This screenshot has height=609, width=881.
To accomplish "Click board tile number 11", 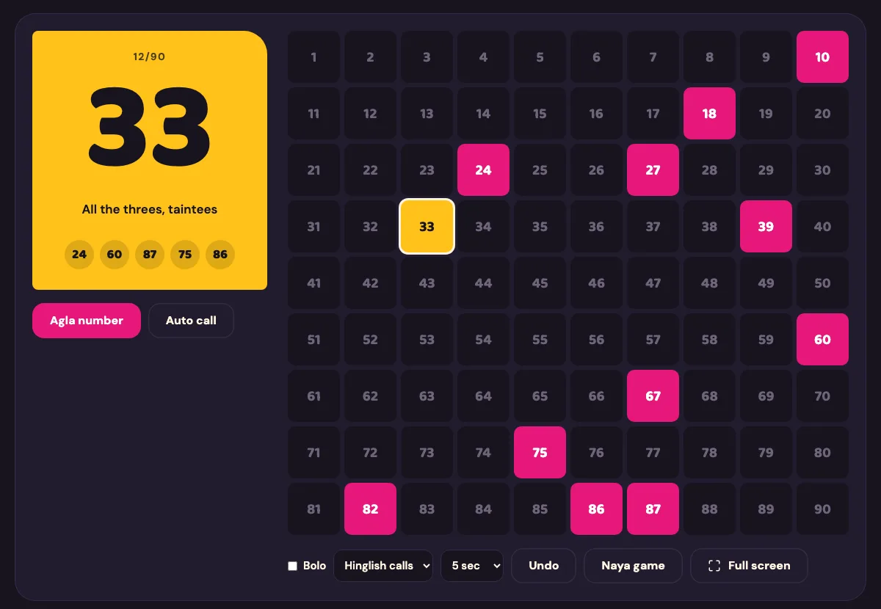I will [x=313, y=114].
